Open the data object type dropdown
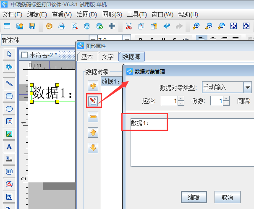The height and width of the screenshot is (209, 254). 247,87
